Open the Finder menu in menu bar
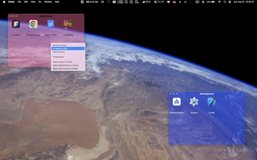 11,2
